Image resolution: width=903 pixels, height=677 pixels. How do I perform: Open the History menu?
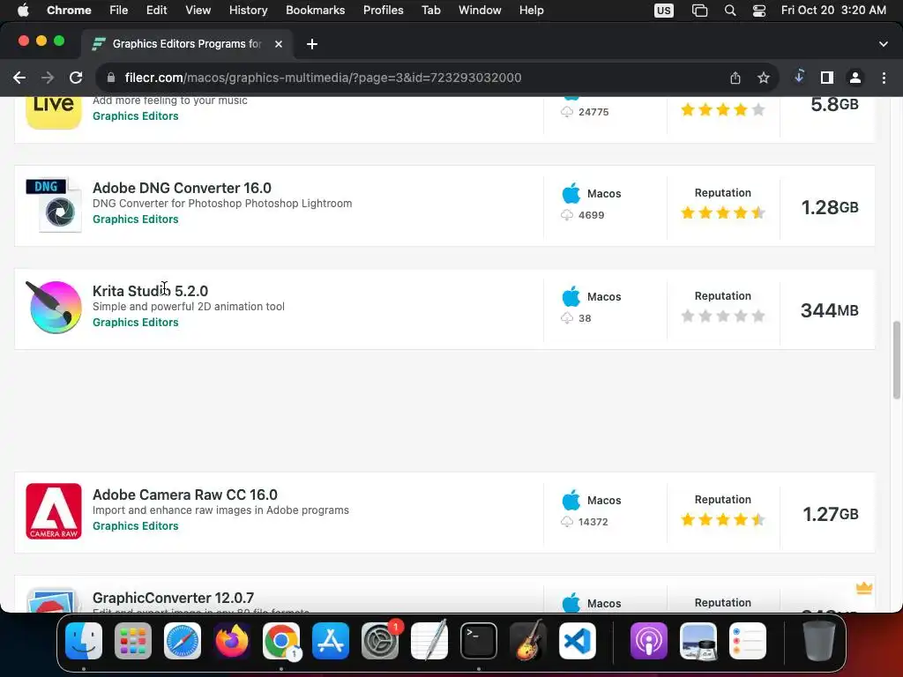(248, 11)
